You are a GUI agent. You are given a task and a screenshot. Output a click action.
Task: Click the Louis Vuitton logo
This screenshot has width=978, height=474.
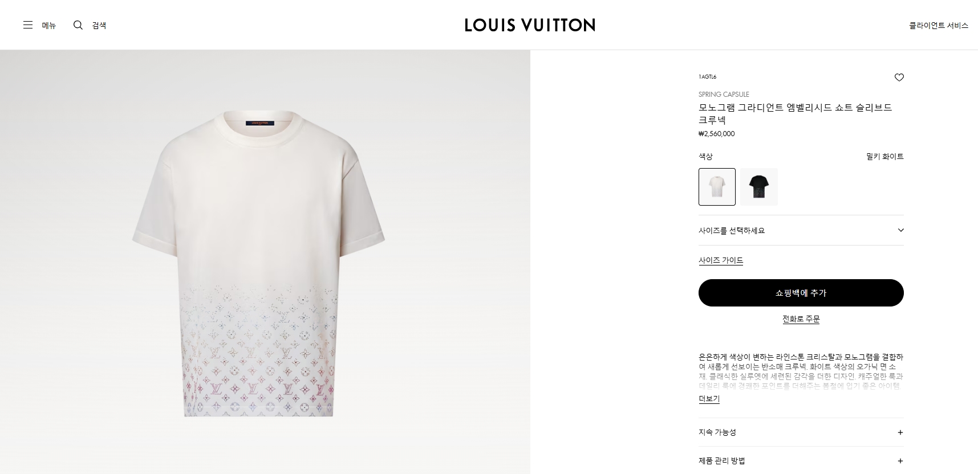[x=530, y=25]
